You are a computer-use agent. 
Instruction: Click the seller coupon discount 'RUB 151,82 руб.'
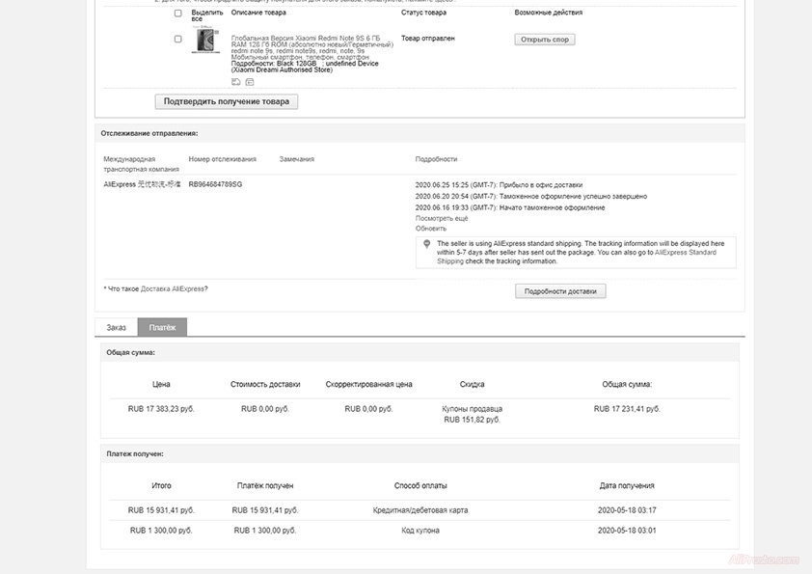click(x=472, y=420)
